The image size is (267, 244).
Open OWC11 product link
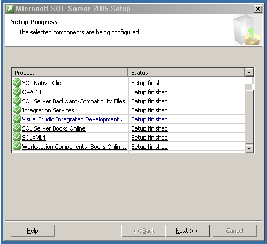(x=32, y=92)
